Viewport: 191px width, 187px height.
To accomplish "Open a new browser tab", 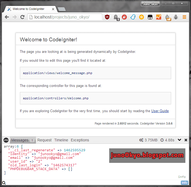I will coord(61,9).
